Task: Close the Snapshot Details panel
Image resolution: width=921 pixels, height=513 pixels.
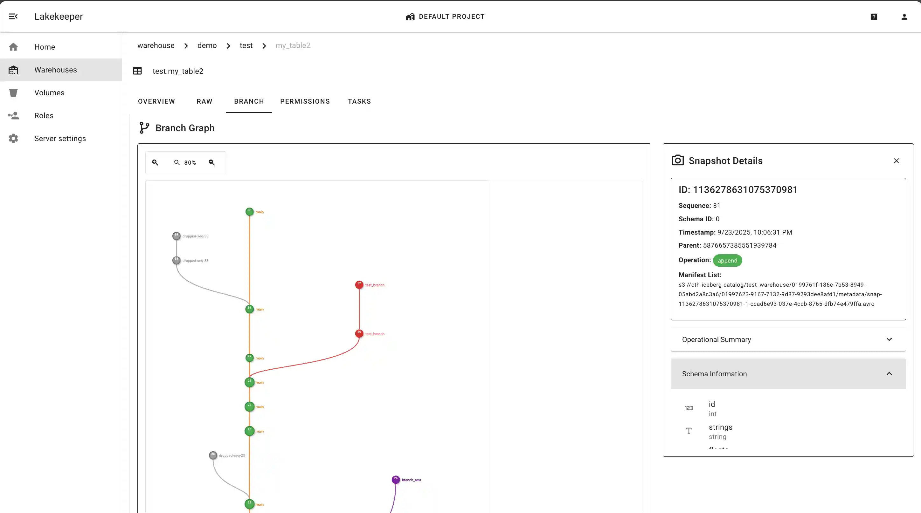Action: pyautogui.click(x=896, y=161)
